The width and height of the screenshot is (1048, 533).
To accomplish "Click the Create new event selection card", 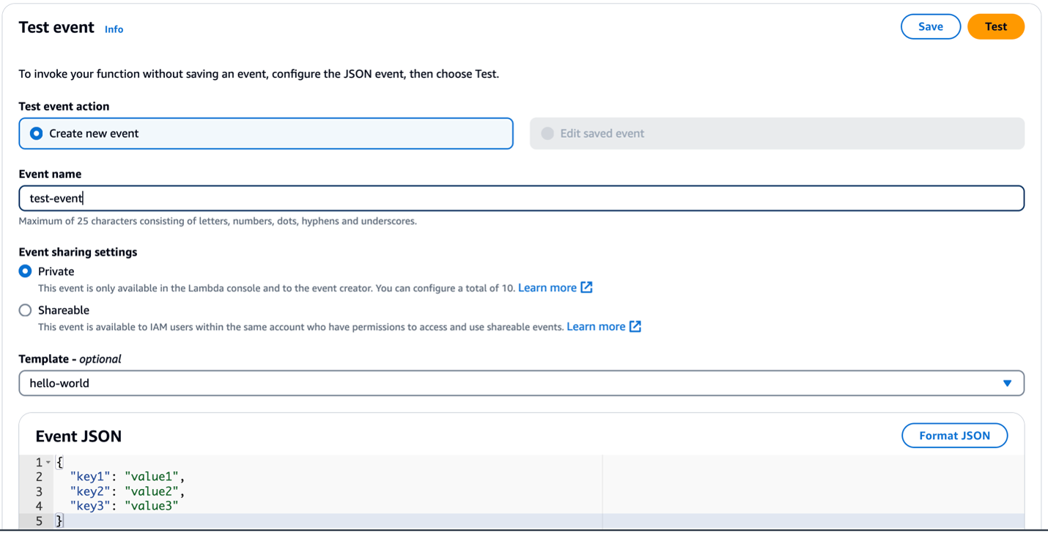I will (265, 133).
